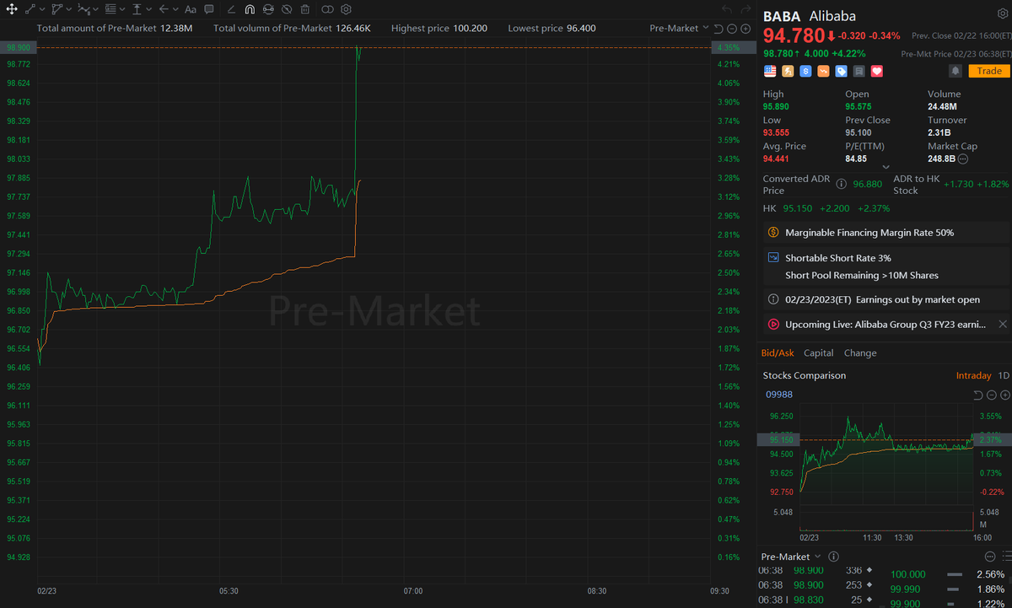Select the angle line tool
Viewport: 1012px width, 608px height.
[x=231, y=9]
